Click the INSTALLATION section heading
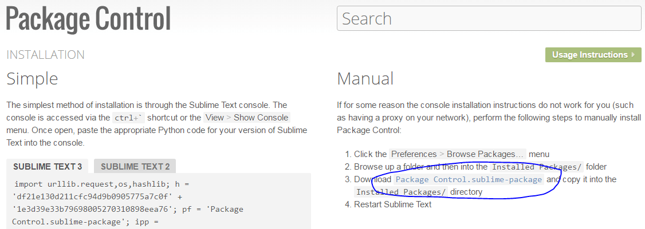This screenshot has width=645, height=229. pyautogui.click(x=45, y=55)
